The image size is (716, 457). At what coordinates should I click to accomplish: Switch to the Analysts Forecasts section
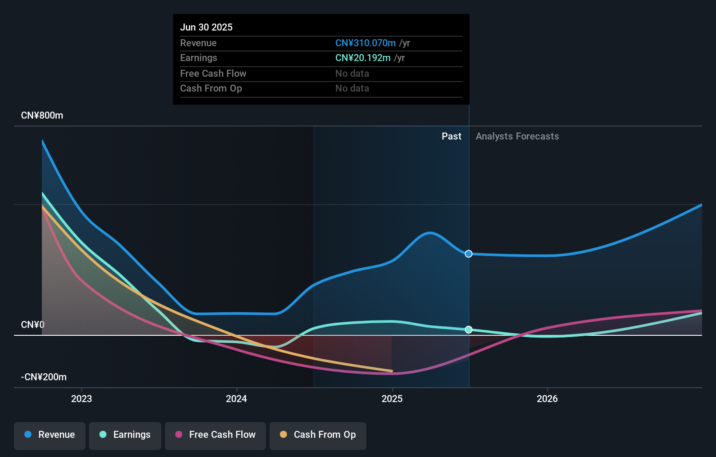click(517, 136)
